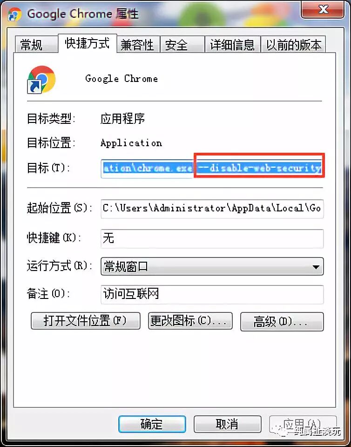Click the 打开文件位置 button
The width and height of the screenshot is (351, 447).
[86, 321]
